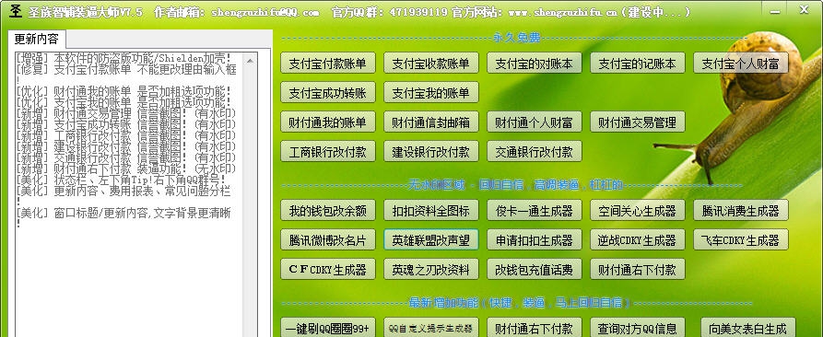Viewport: 823px width, 337px height.
Task: Click 支付宝个人财富 button
Action: point(741,64)
